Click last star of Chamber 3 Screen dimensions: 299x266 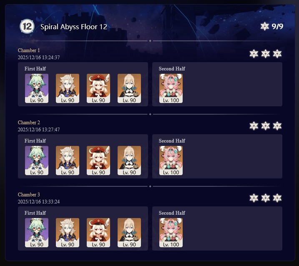(277, 198)
